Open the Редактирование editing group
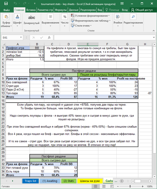 (133, 20)
